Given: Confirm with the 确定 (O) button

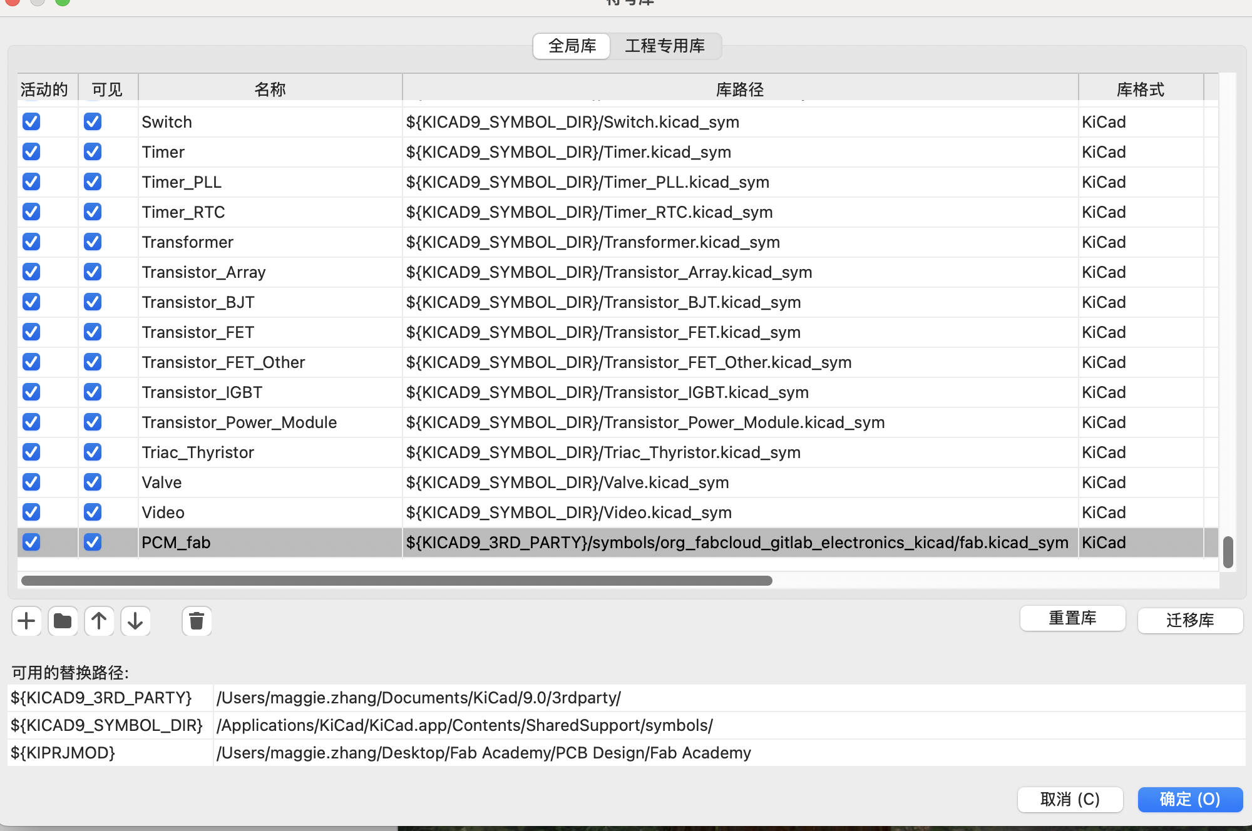Looking at the screenshot, I should point(1189,799).
